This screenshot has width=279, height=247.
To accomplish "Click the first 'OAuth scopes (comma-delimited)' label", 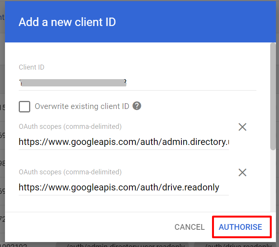I will (x=70, y=127).
